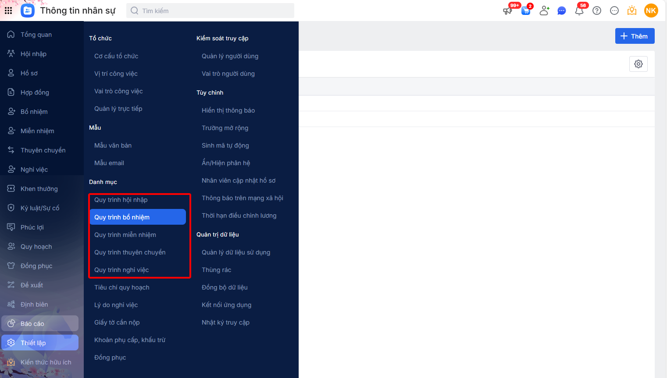Open Cơ cấu tổ chức settings
This screenshot has height=378, width=667.
[x=116, y=56]
